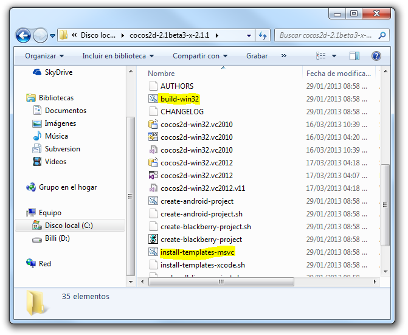Open the change view options dropdown arrow

[x=334, y=56]
